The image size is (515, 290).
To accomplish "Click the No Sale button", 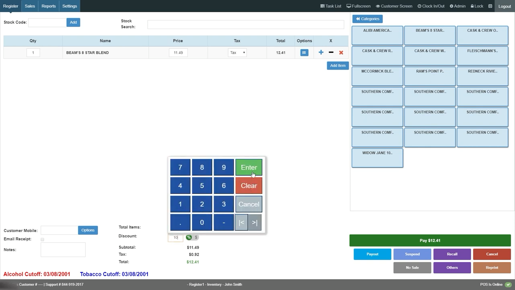I will (x=412, y=267).
